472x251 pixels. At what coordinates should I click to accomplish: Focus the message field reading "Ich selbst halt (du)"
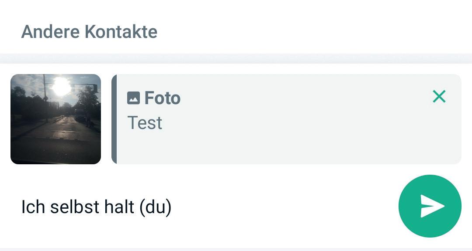pos(96,207)
